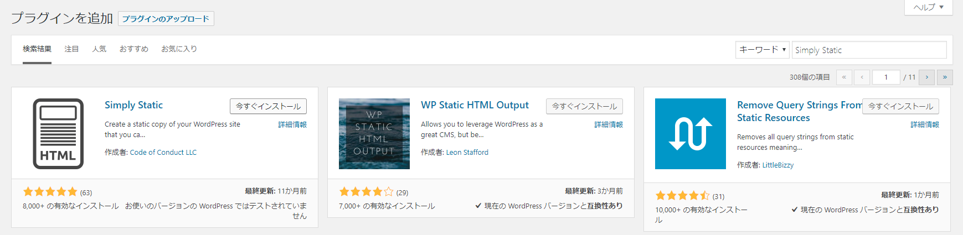Click 最終更新: 1か月前 text
This screenshot has height=235, width=963.
pyautogui.click(x=910, y=195)
